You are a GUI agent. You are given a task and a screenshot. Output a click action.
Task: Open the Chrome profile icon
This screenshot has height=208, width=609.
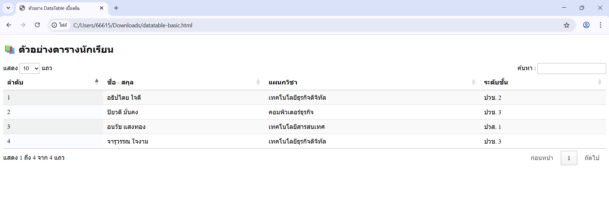(x=586, y=25)
